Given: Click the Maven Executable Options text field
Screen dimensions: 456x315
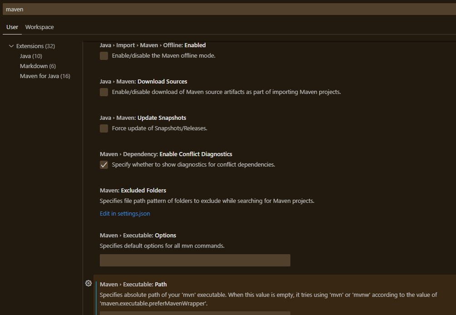Looking at the screenshot, I should (195, 261).
